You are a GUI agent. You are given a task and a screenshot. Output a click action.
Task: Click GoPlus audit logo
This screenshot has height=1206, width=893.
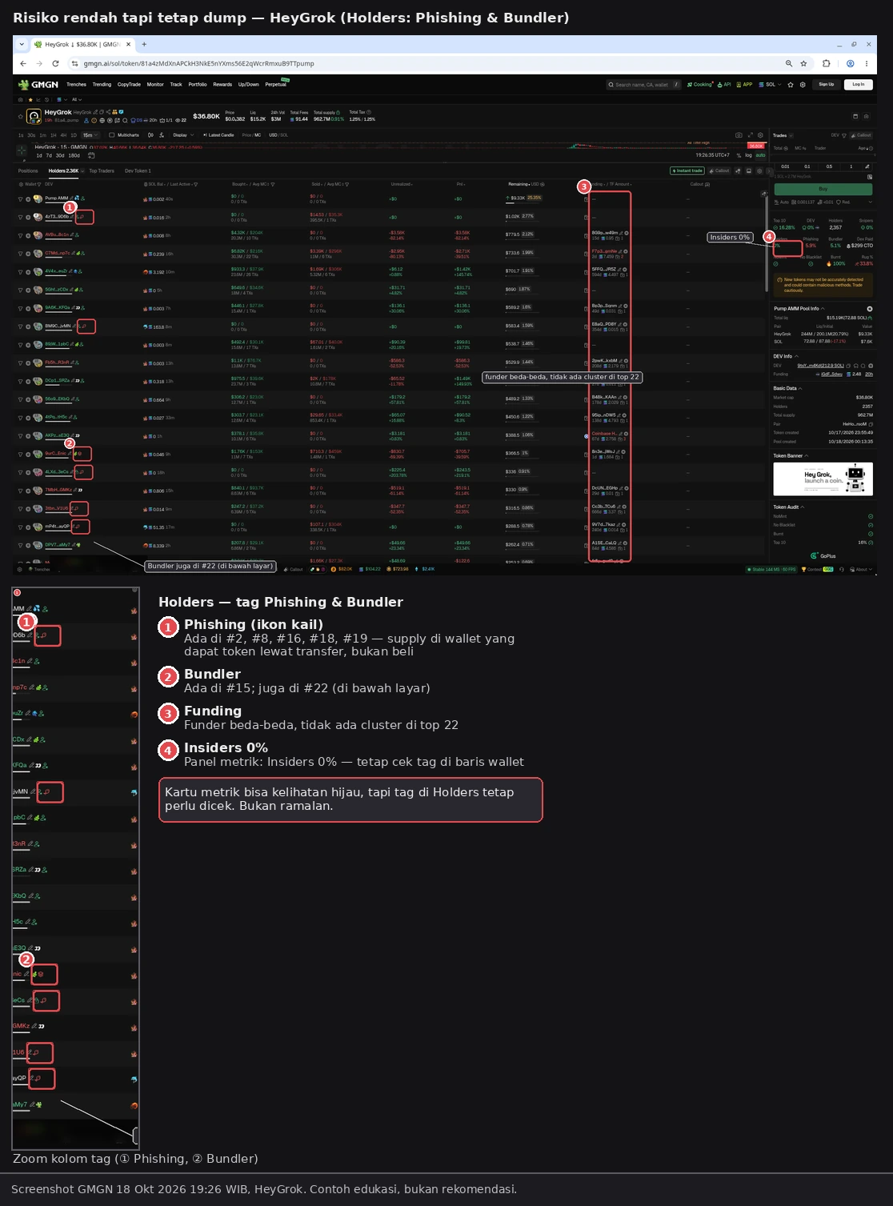click(x=823, y=555)
